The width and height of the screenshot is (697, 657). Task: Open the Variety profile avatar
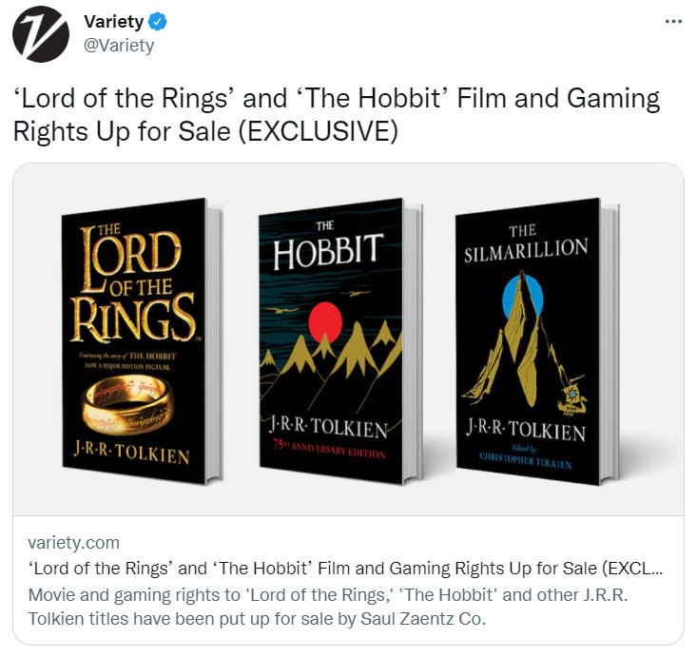pos(41,34)
